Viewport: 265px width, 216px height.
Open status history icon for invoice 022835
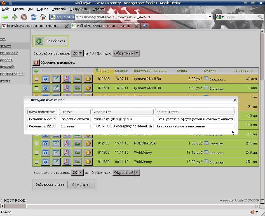206,78
